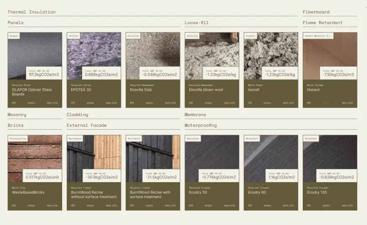
Task: Open more info on Isocell card
Action: 288,103
